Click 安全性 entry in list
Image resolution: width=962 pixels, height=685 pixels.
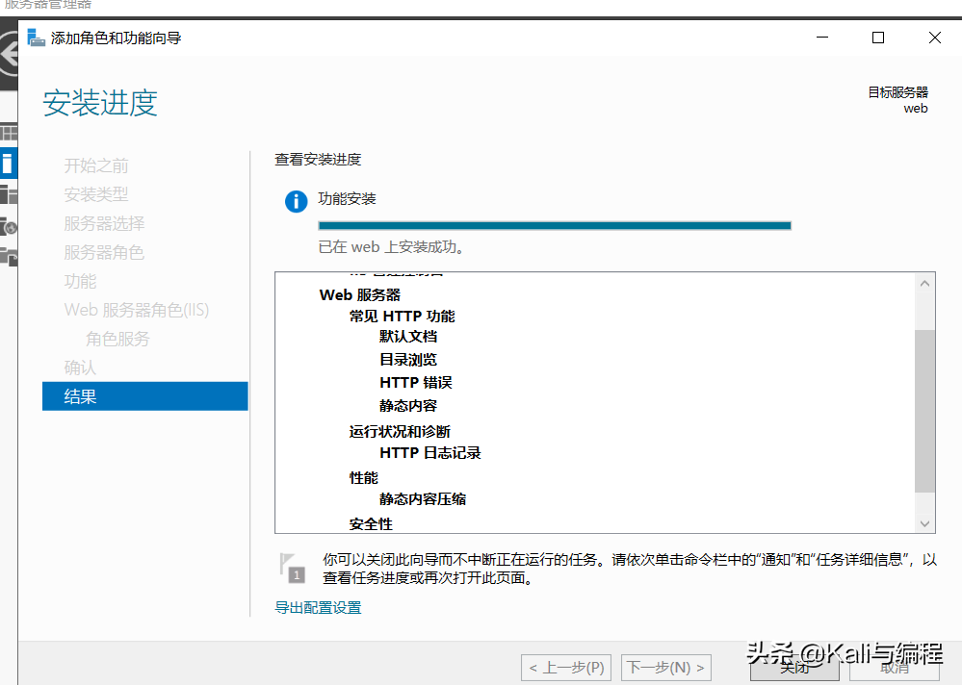pyautogui.click(x=371, y=524)
